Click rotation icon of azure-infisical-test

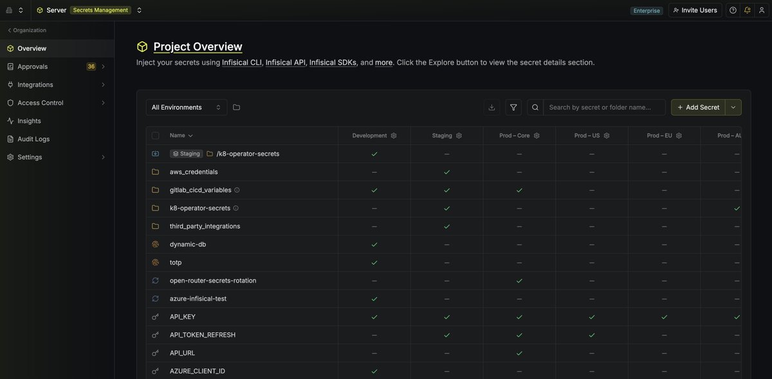click(x=155, y=299)
